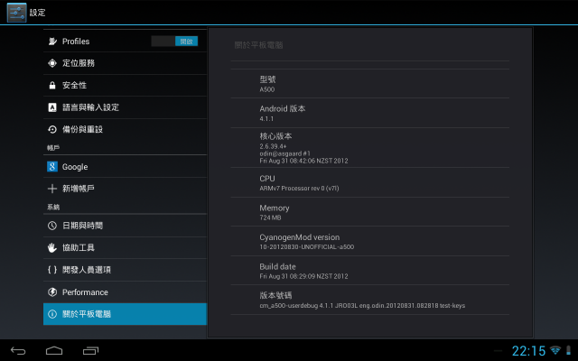578x361 pixels.
Task: Tap the accessibility hand icon
Action: click(x=52, y=247)
